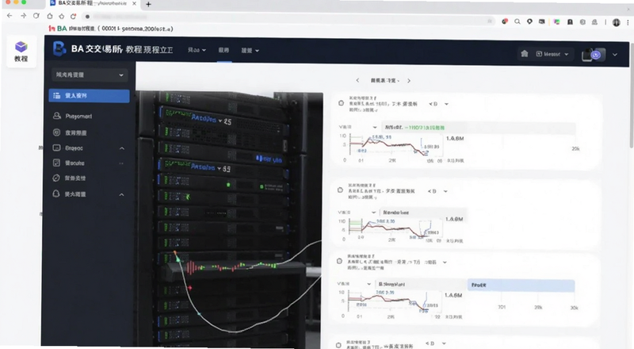Click the address bar star bookmark icon
The image size is (634, 349).
coord(490,21)
